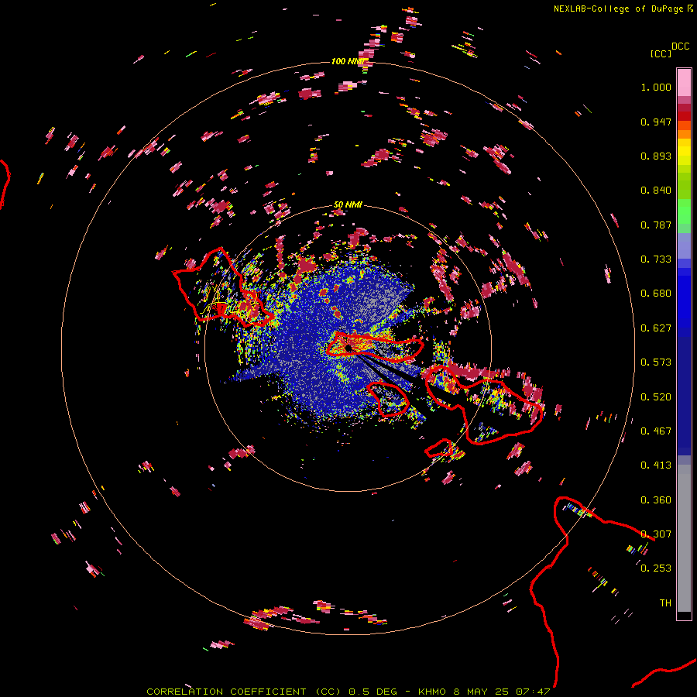Click the pink top segment of the color bar

[684, 83]
